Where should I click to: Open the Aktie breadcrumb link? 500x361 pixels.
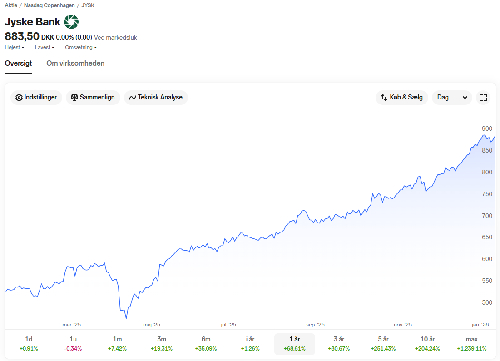[11, 5]
